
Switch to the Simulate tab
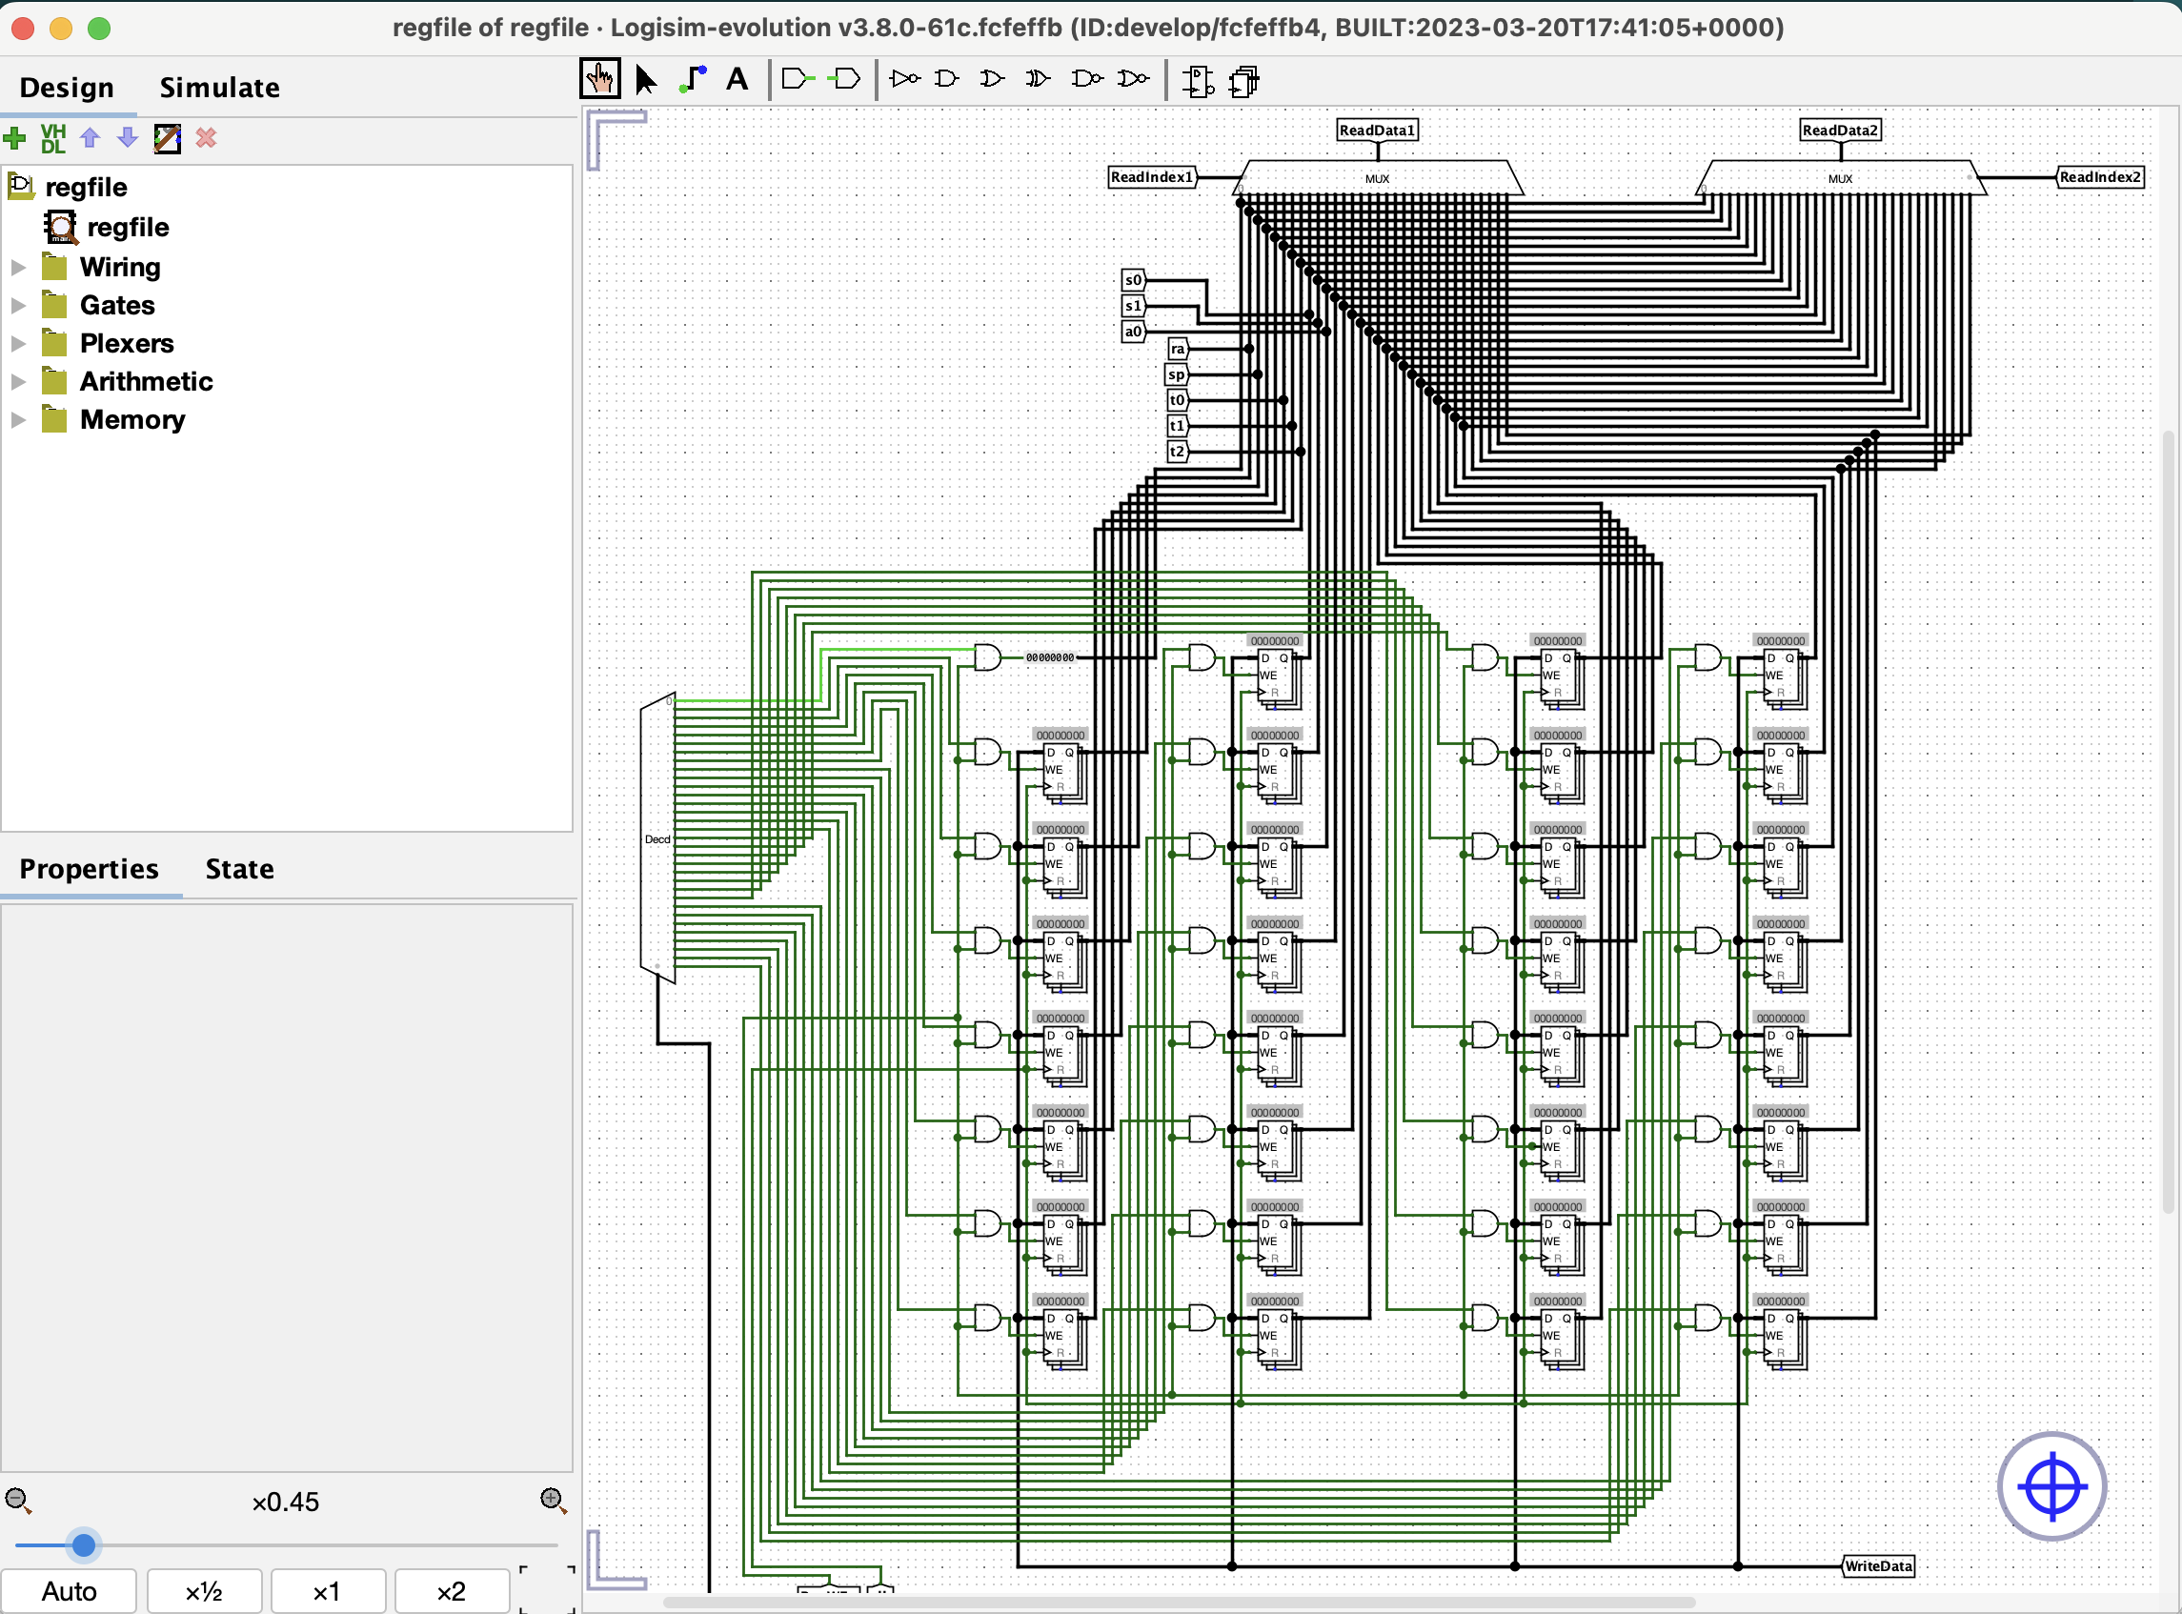[219, 88]
